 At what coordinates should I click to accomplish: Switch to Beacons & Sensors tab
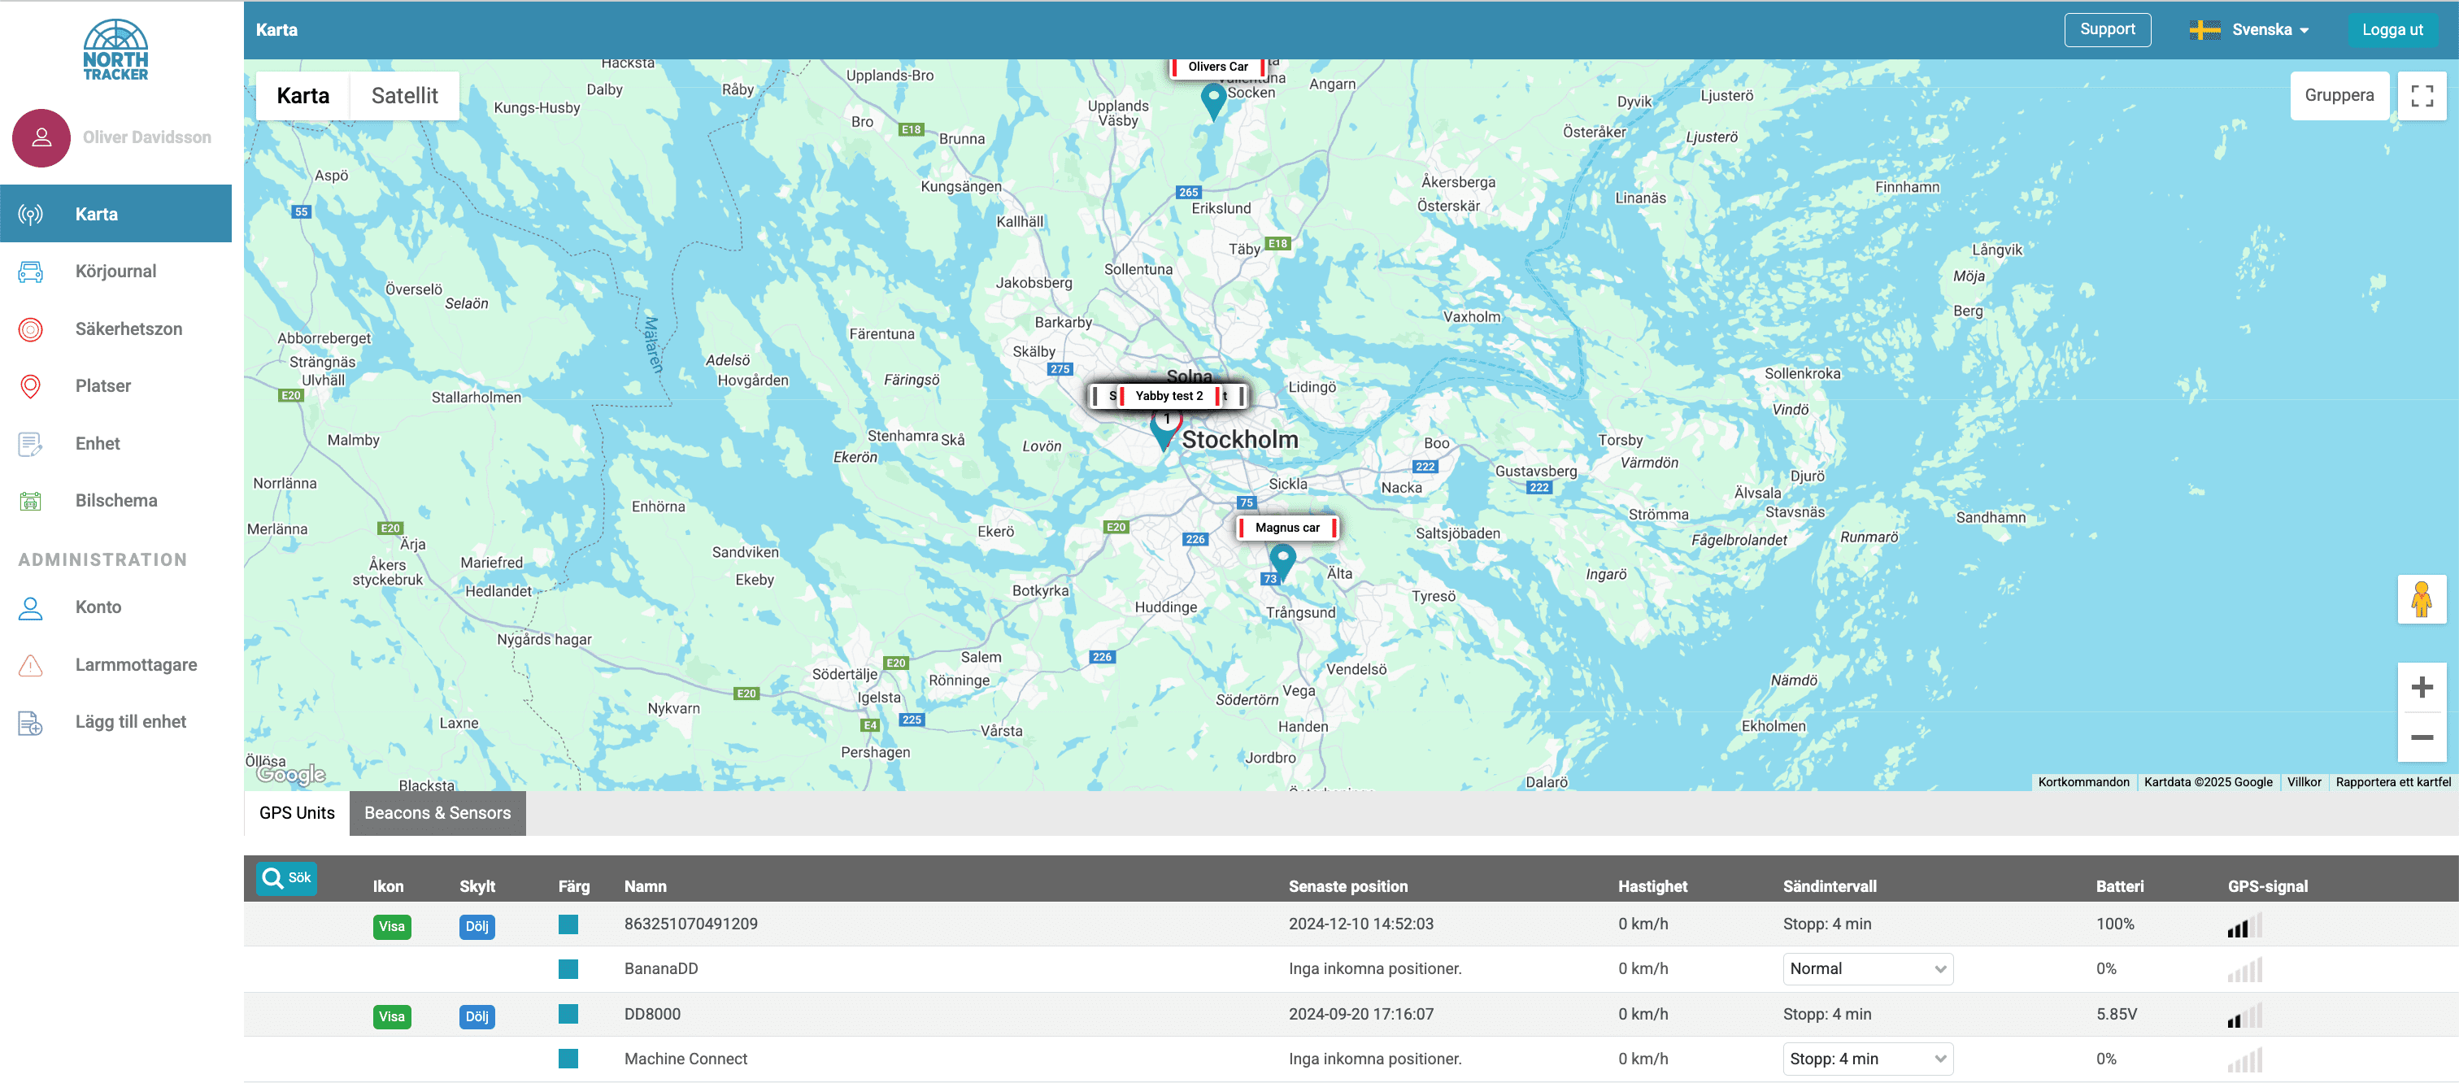pos(437,813)
